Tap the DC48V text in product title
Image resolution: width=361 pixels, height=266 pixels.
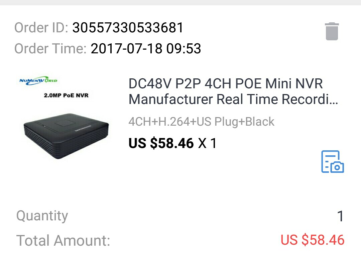pyautogui.click(x=150, y=84)
